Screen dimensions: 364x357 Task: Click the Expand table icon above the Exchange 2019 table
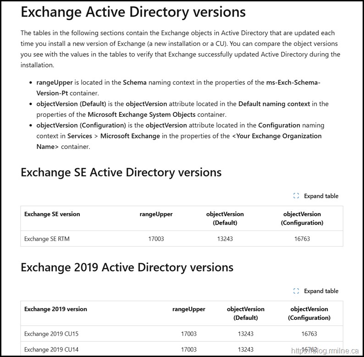click(x=296, y=291)
